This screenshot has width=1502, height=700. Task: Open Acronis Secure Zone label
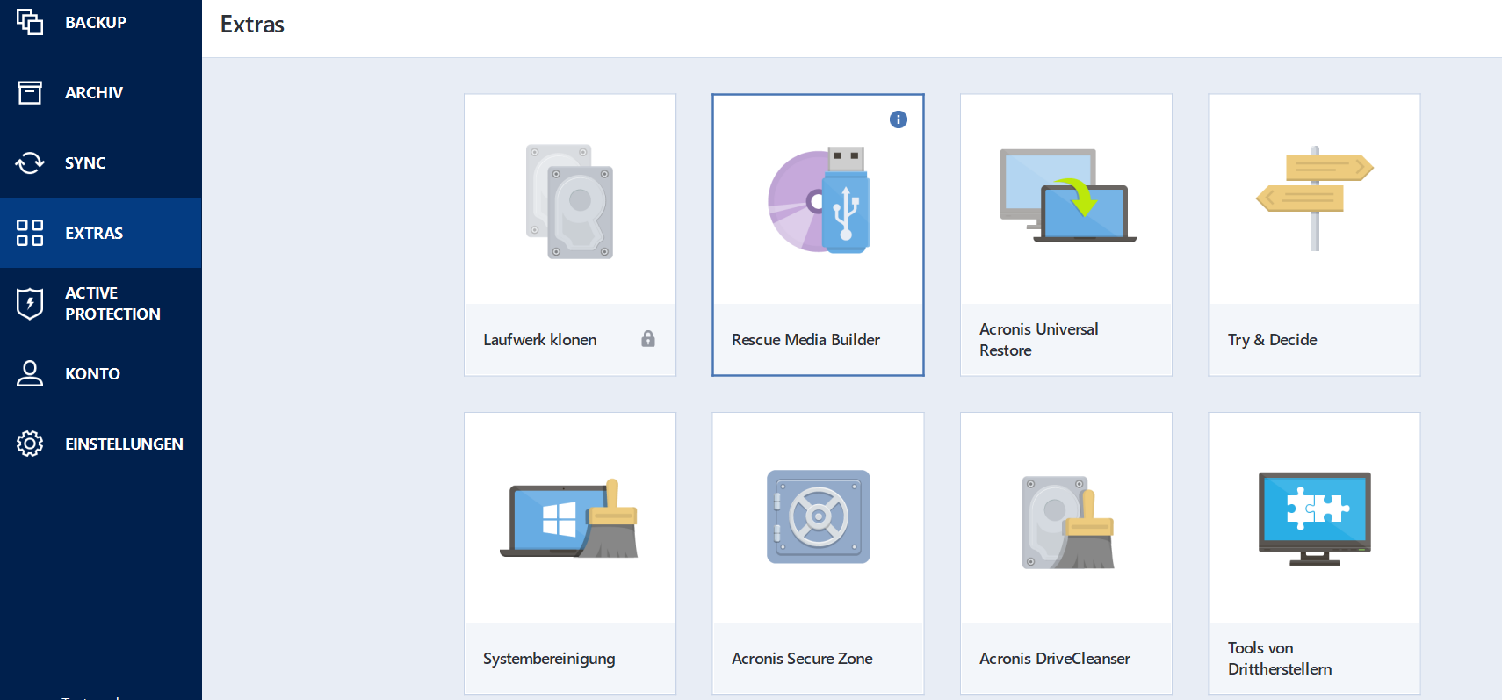802,659
